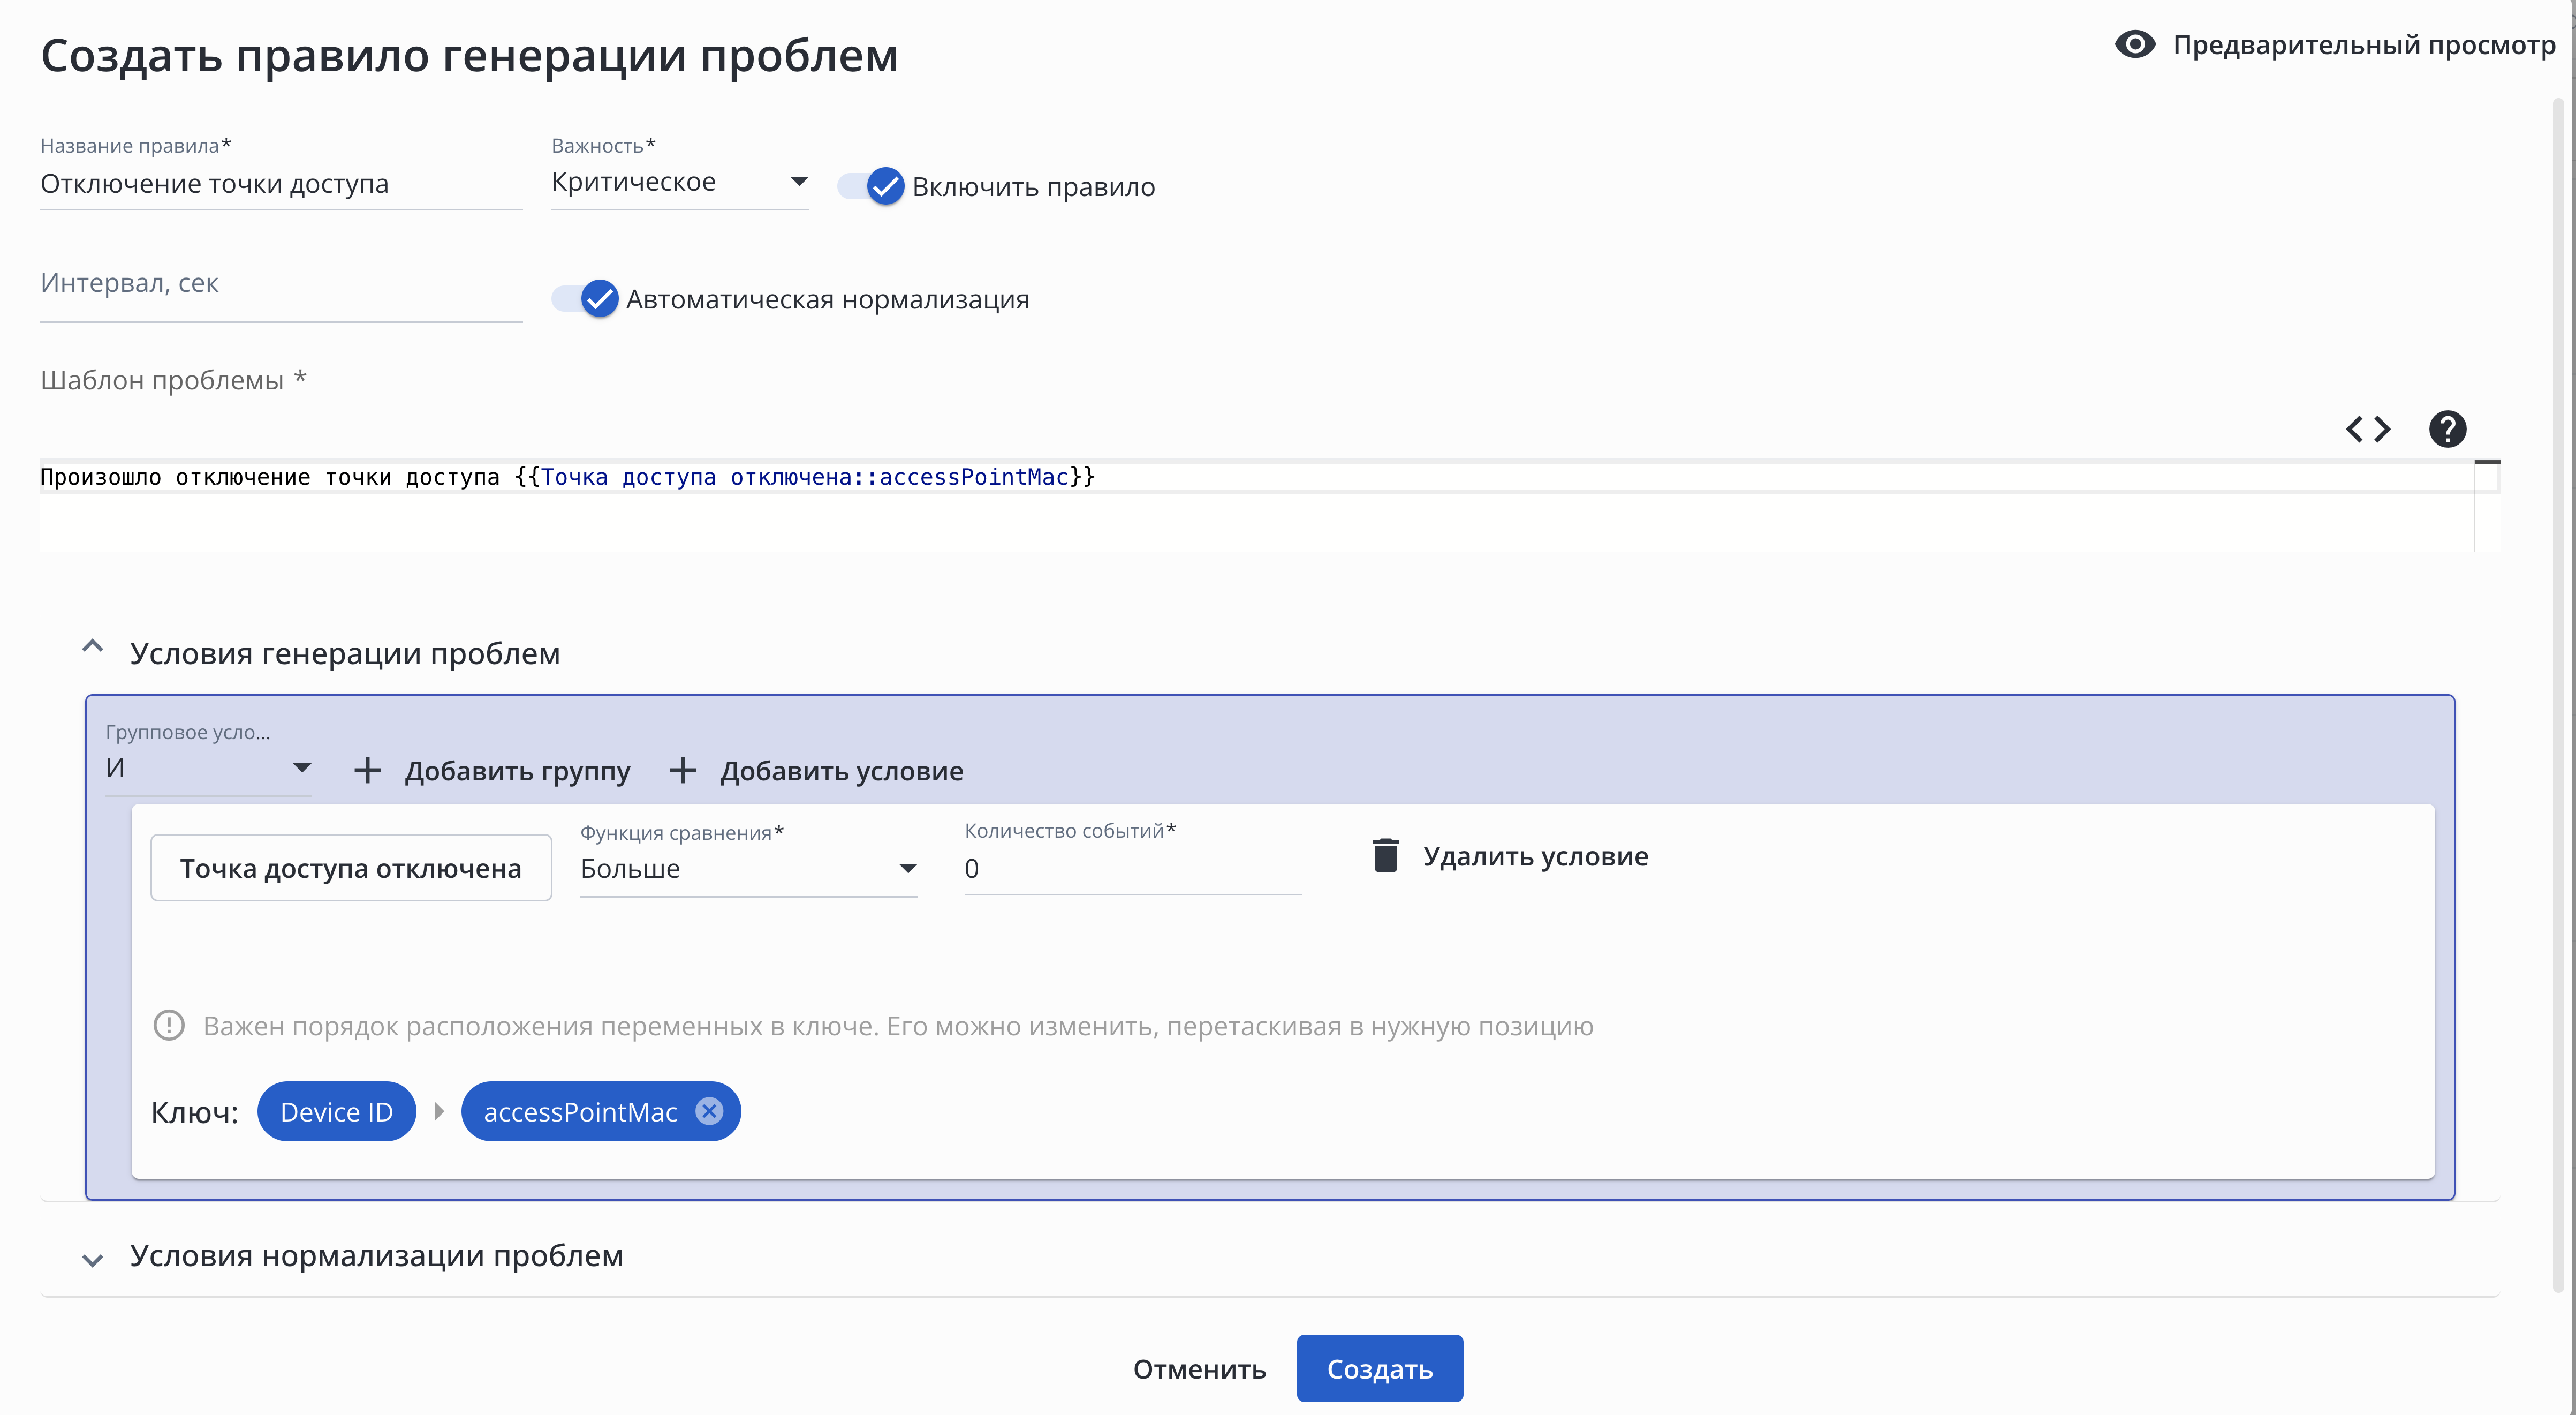The width and height of the screenshot is (2576, 1415).
Task: Click the info icon near key order hint
Action: pyautogui.click(x=169, y=1026)
